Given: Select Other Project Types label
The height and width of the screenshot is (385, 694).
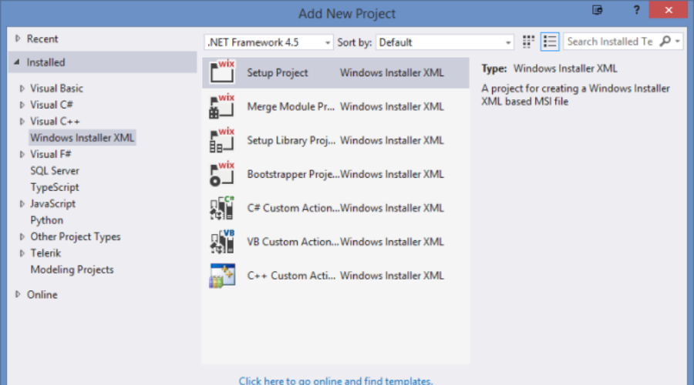Looking at the screenshot, I should tap(76, 237).
